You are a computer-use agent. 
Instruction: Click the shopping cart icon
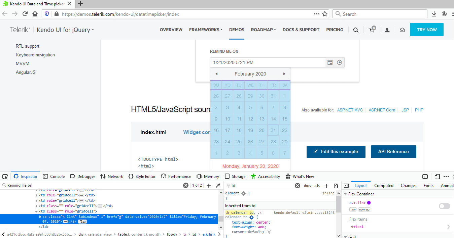point(372,30)
